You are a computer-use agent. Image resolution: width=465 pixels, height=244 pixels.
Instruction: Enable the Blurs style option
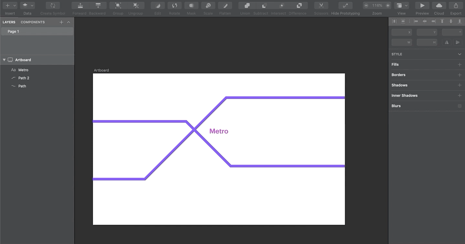[460, 106]
